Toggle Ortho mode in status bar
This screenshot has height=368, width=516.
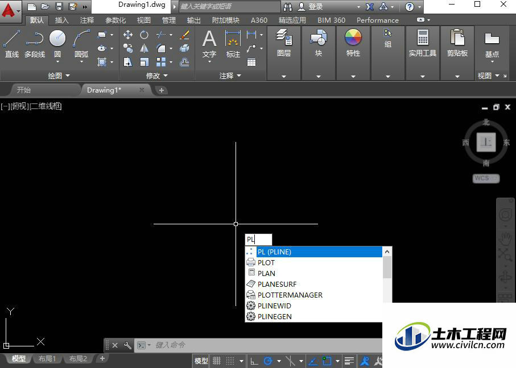click(x=254, y=361)
